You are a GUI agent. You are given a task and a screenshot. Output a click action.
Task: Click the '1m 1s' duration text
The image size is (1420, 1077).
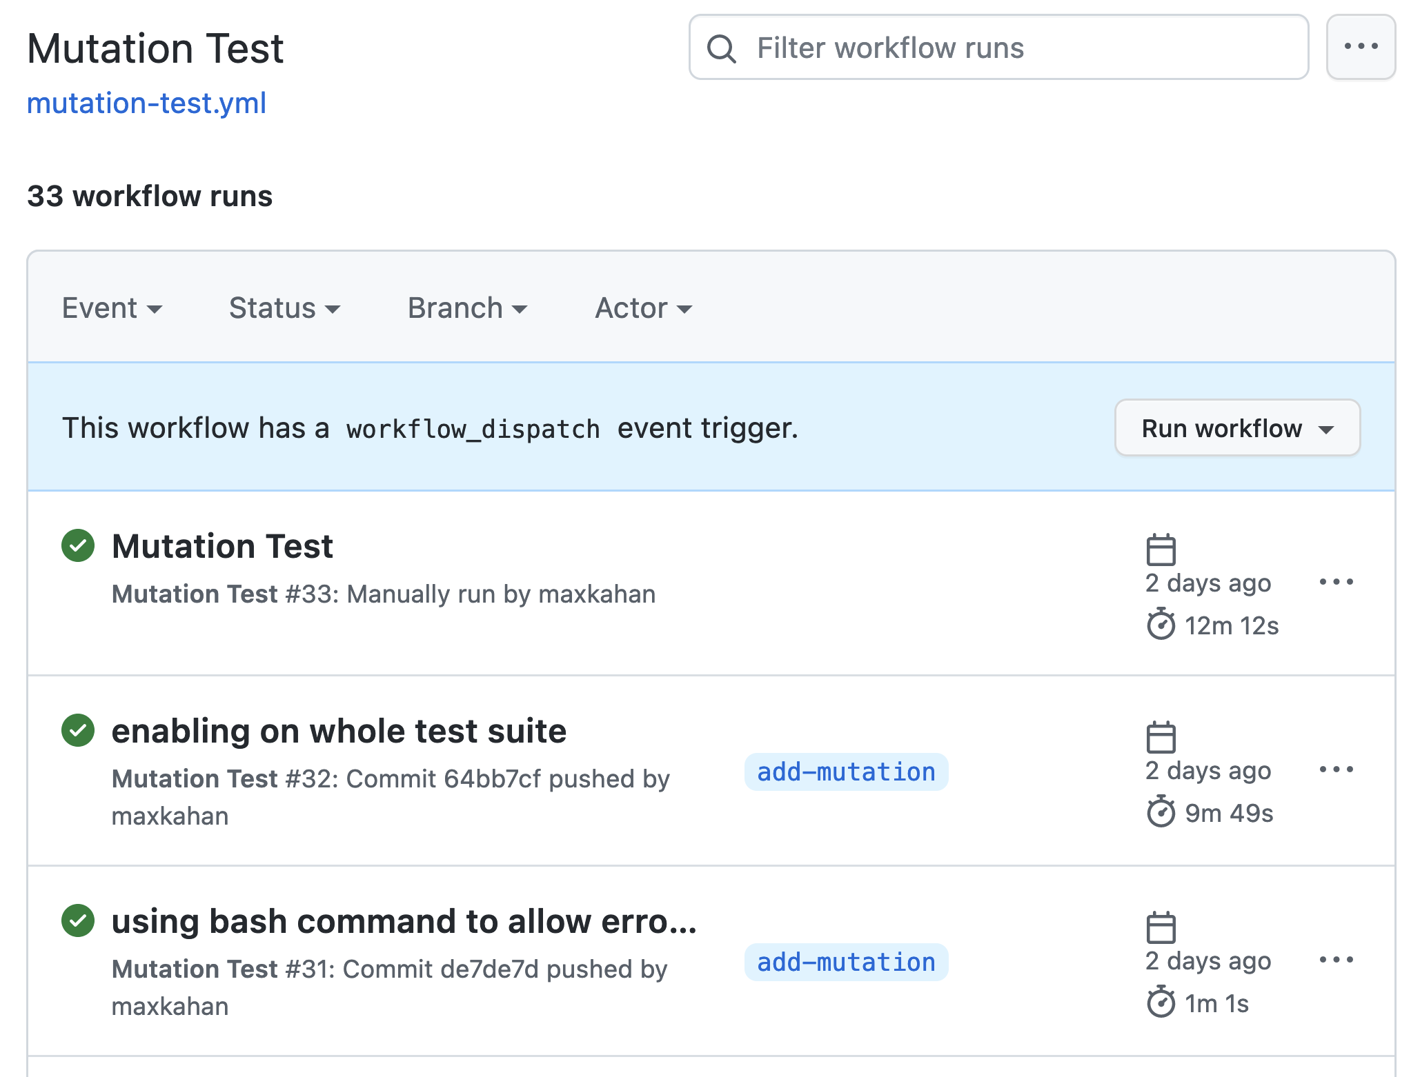click(x=1216, y=1003)
